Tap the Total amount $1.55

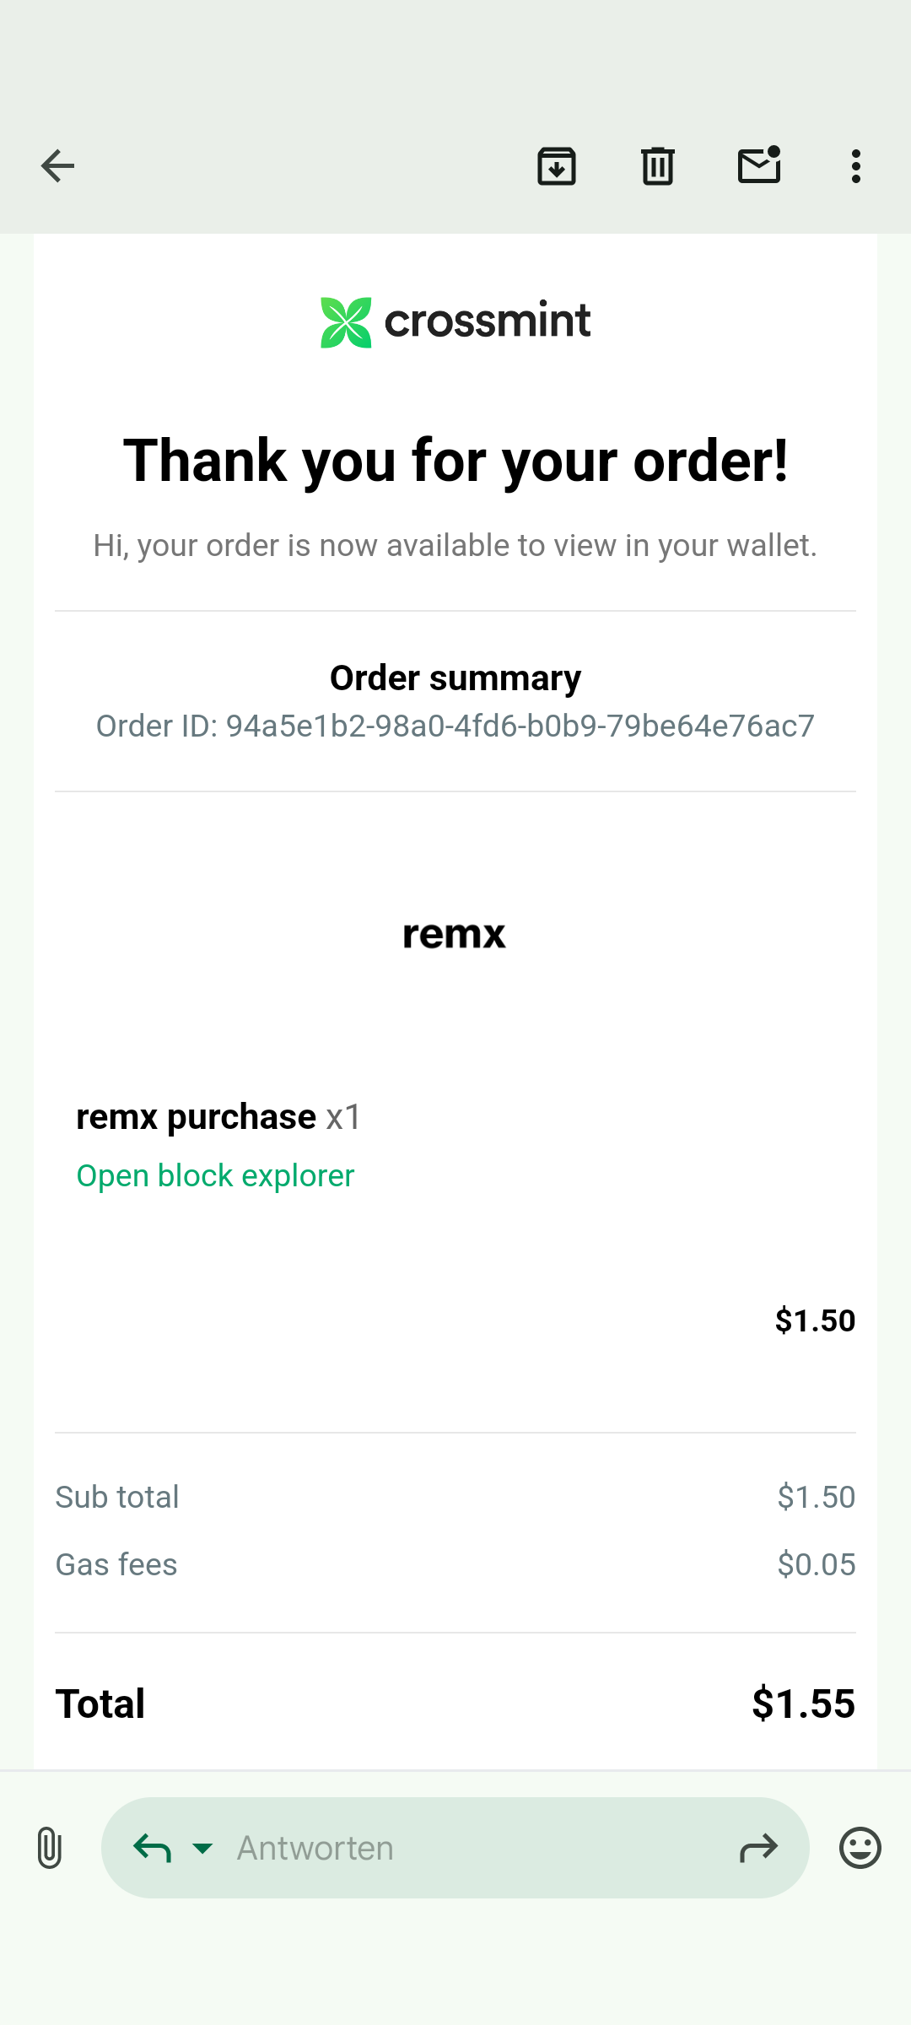tap(803, 1704)
